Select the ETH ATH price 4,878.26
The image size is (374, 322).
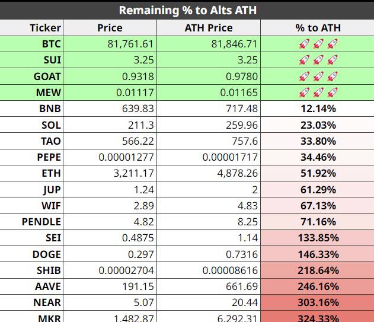tap(209, 173)
